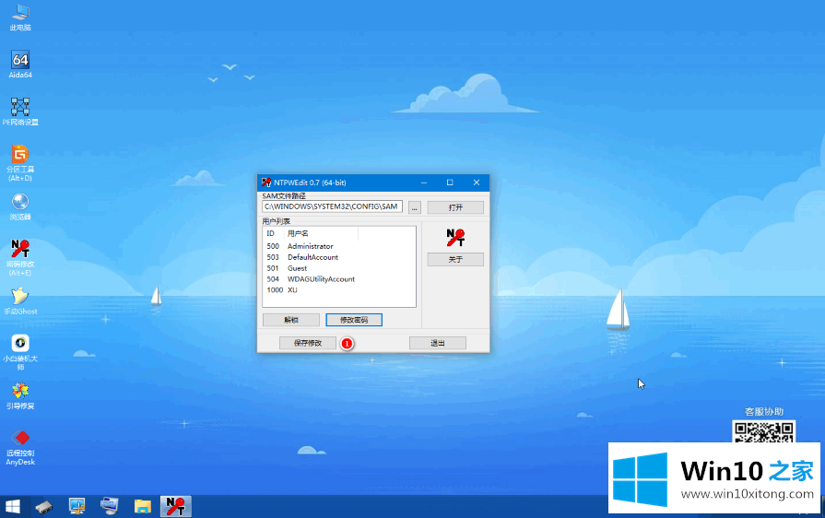Click the 用户名 column header
This screenshot has width=825, height=518.
(321, 233)
